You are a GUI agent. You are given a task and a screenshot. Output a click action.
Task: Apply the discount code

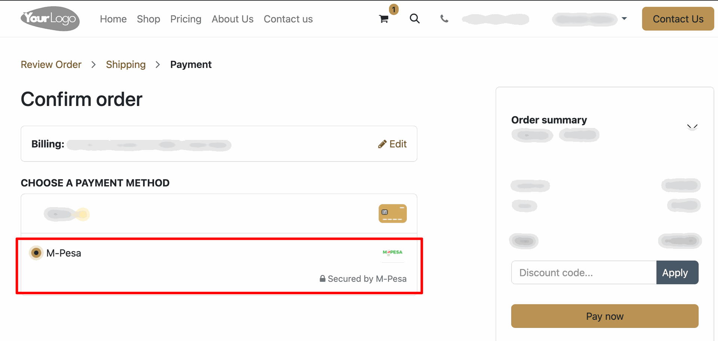click(x=677, y=273)
